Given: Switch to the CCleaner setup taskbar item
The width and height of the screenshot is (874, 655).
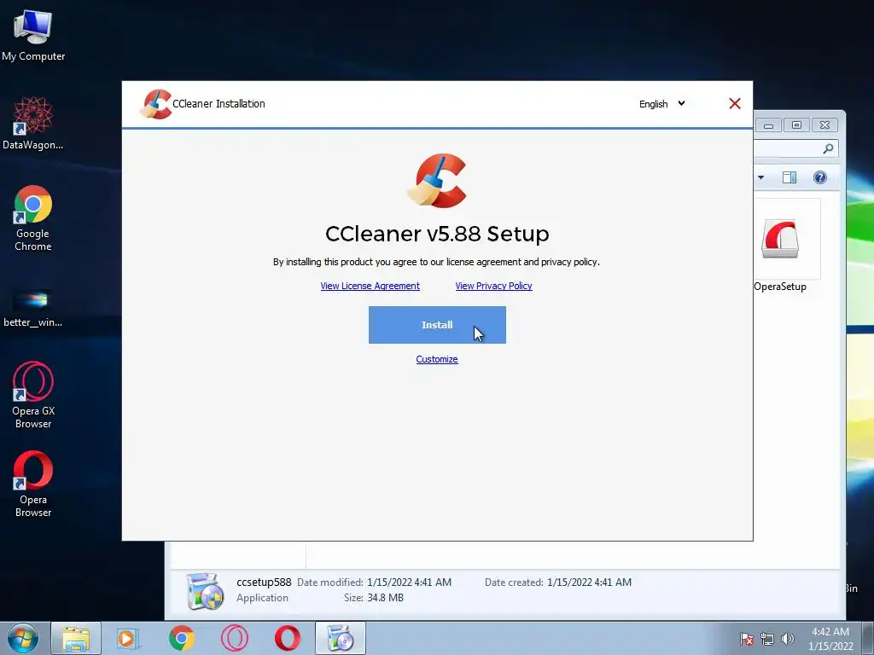Looking at the screenshot, I should (x=341, y=638).
